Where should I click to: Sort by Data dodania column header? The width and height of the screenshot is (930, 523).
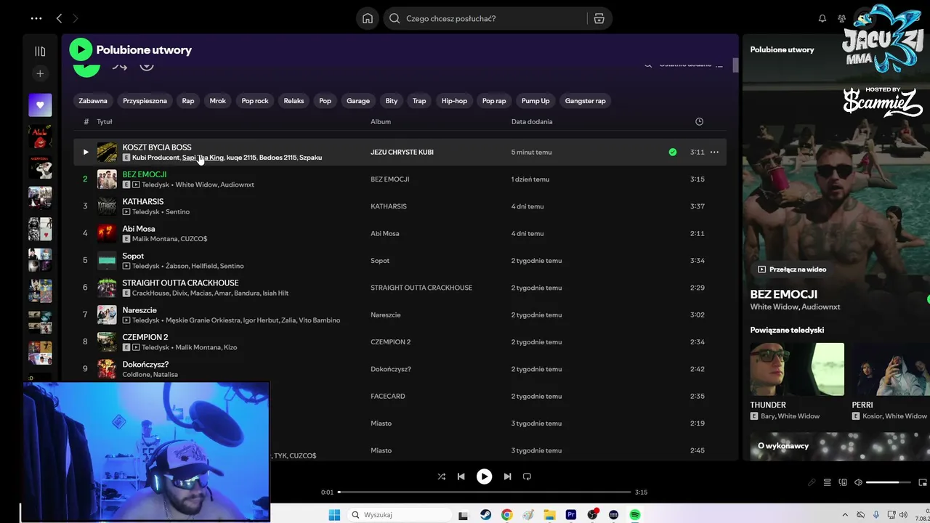[532, 122]
